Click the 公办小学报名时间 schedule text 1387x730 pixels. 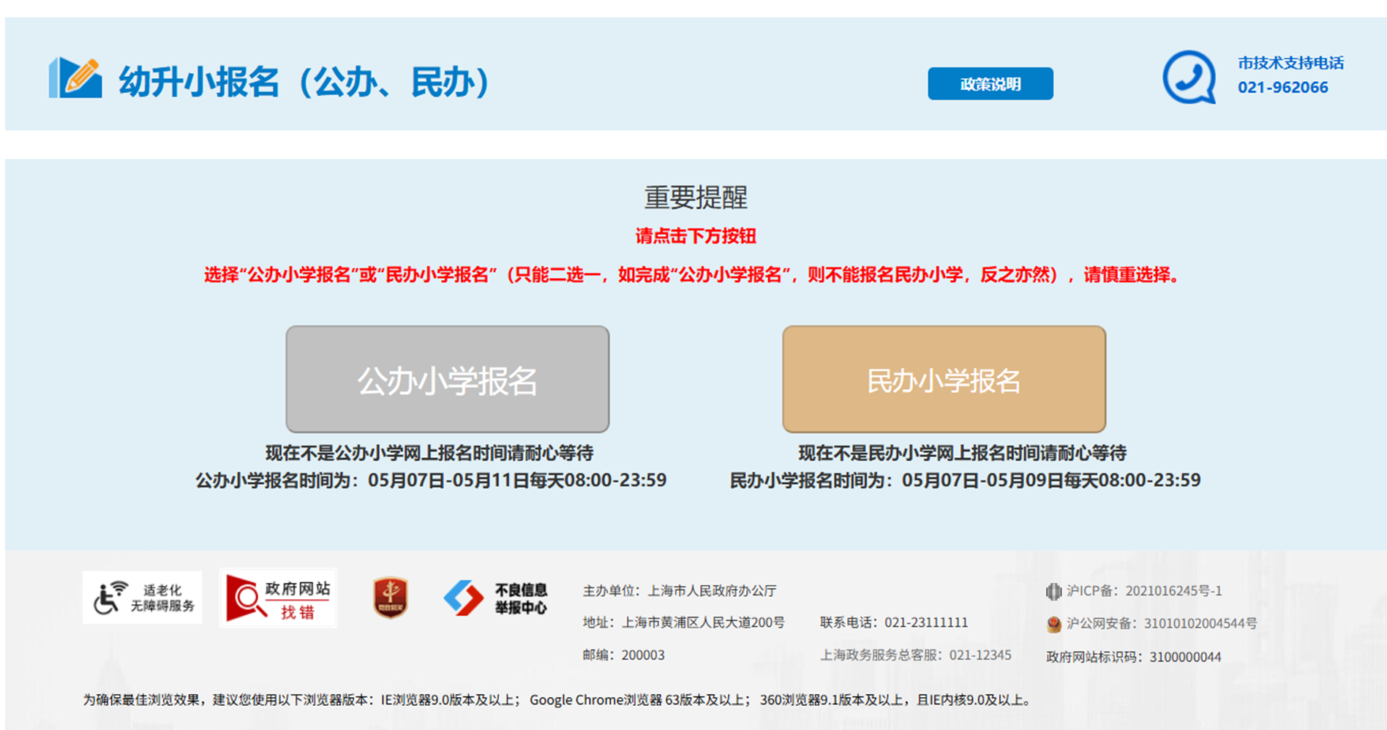point(430,481)
